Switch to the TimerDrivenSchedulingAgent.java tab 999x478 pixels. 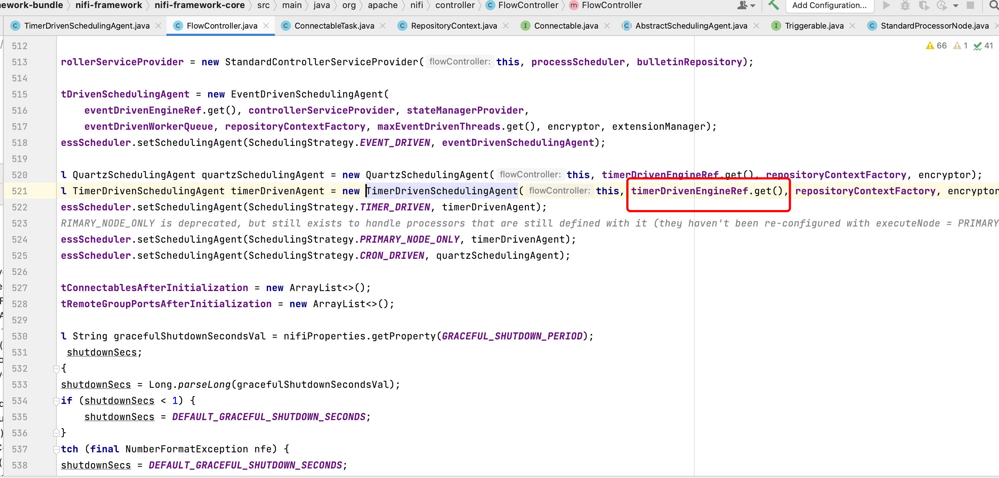(x=86, y=26)
